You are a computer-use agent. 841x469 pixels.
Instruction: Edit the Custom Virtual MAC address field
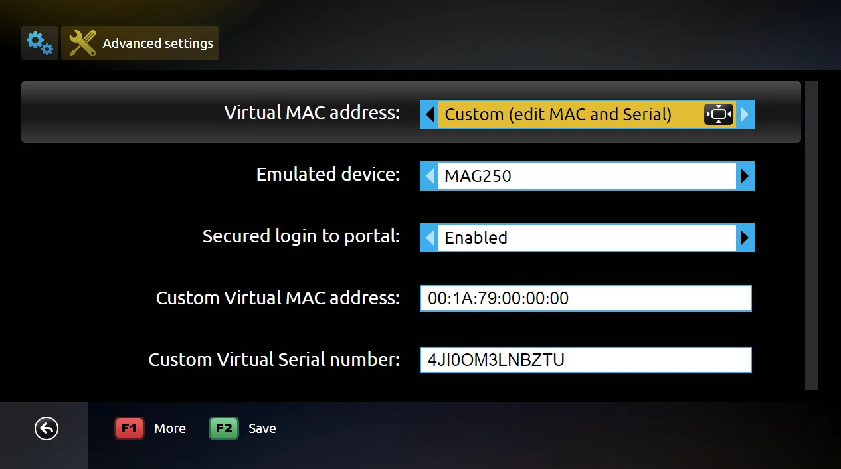tap(586, 298)
